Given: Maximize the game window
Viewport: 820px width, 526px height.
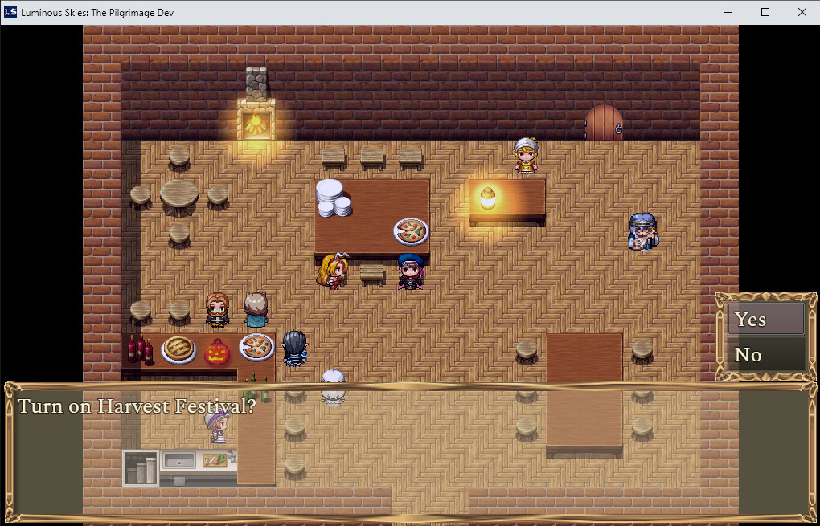Looking at the screenshot, I should coord(765,12).
